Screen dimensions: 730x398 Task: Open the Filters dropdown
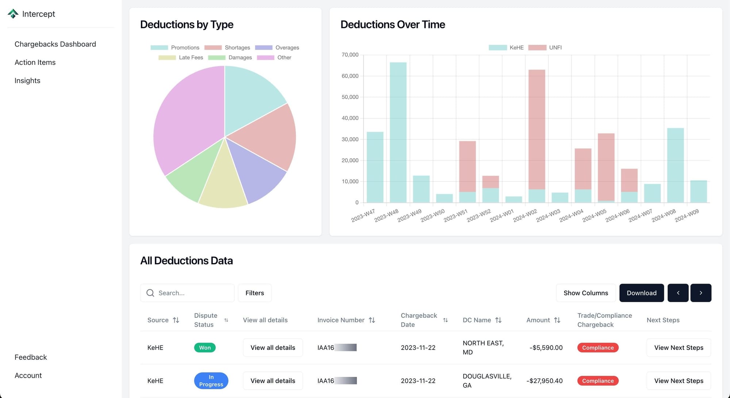coord(254,293)
